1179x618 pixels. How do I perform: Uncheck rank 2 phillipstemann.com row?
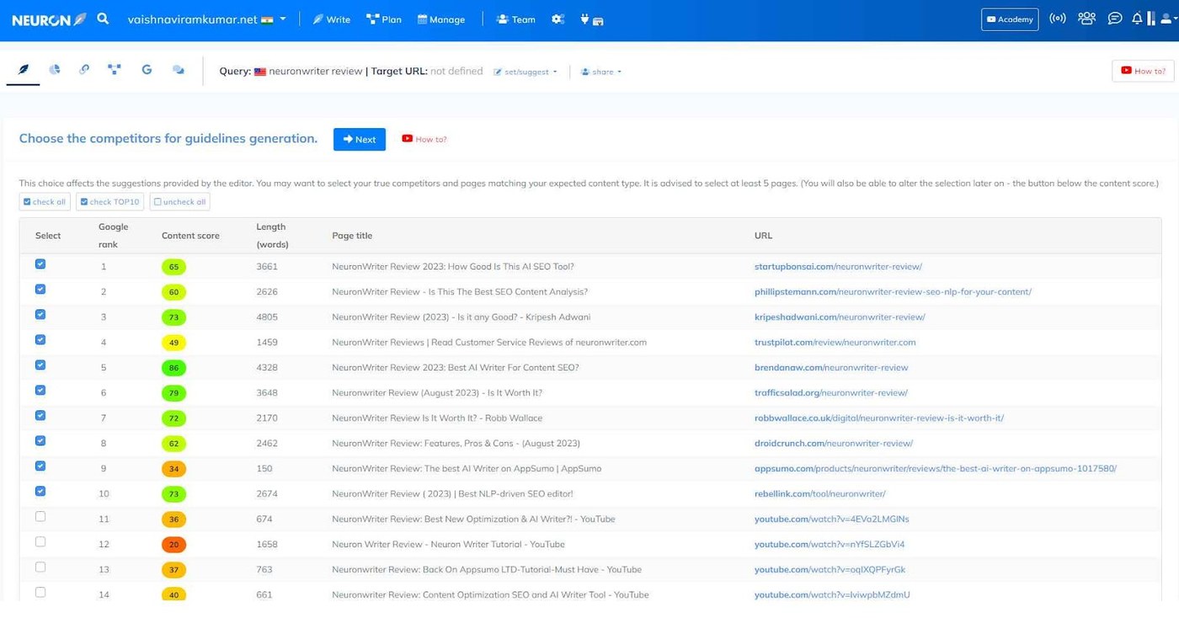tap(40, 290)
